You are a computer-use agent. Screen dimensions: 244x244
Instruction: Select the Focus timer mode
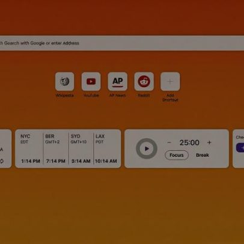[x=177, y=155]
